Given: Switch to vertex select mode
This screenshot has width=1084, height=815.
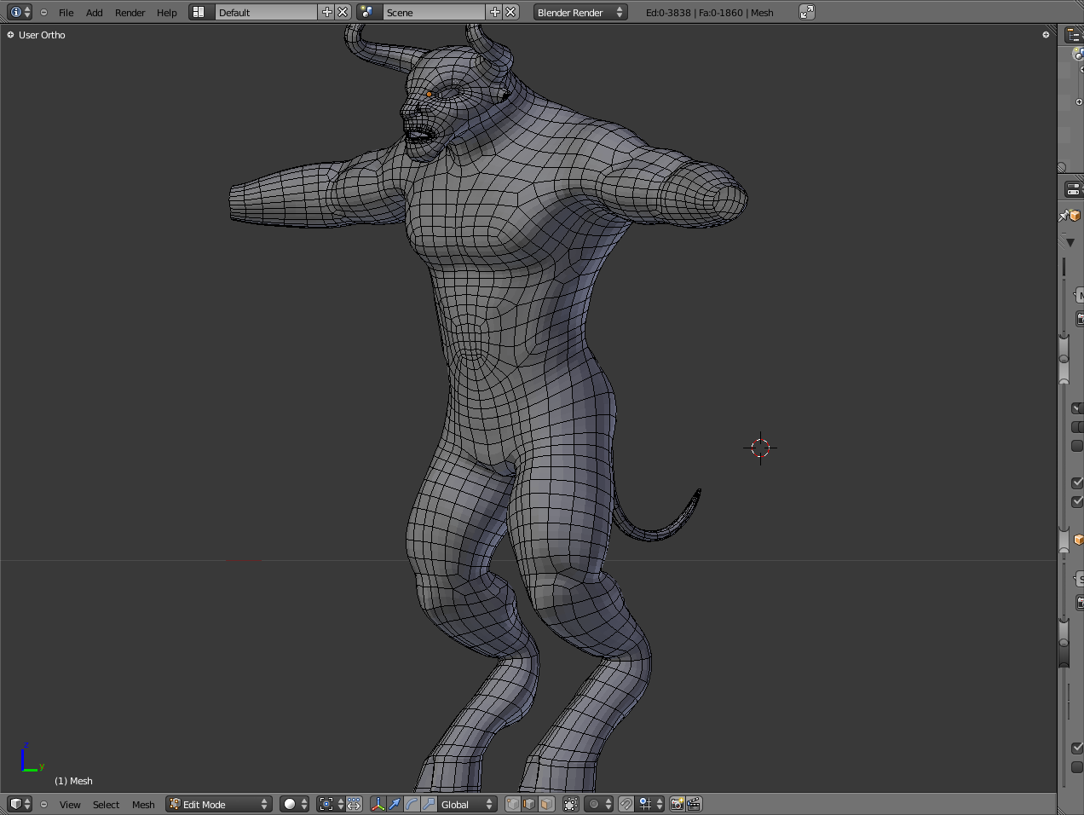Looking at the screenshot, I should tap(512, 804).
